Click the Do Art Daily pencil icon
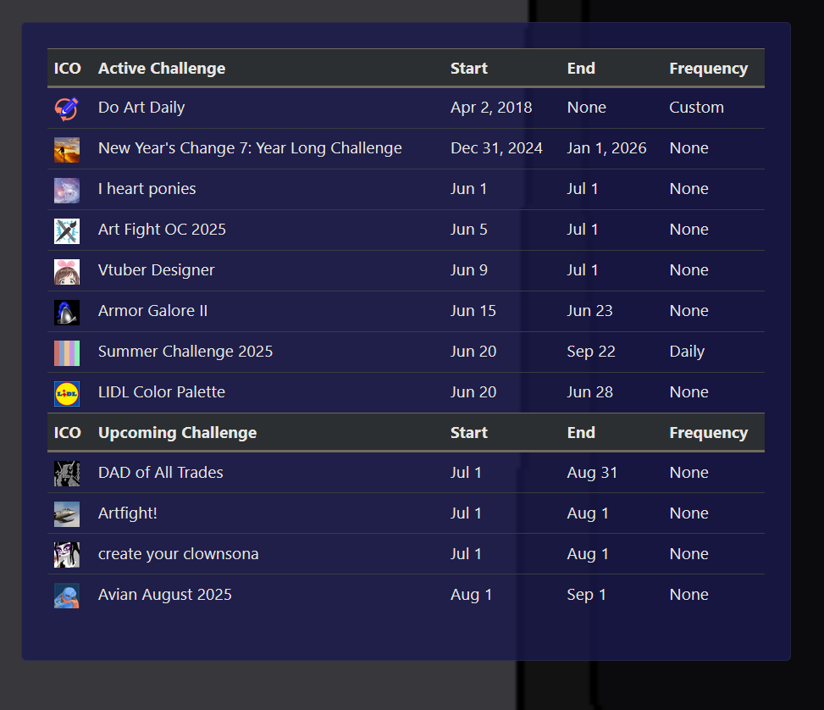 click(67, 108)
